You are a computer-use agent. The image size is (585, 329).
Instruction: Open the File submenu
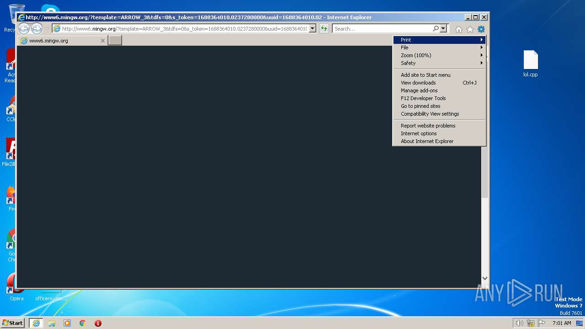(439, 48)
